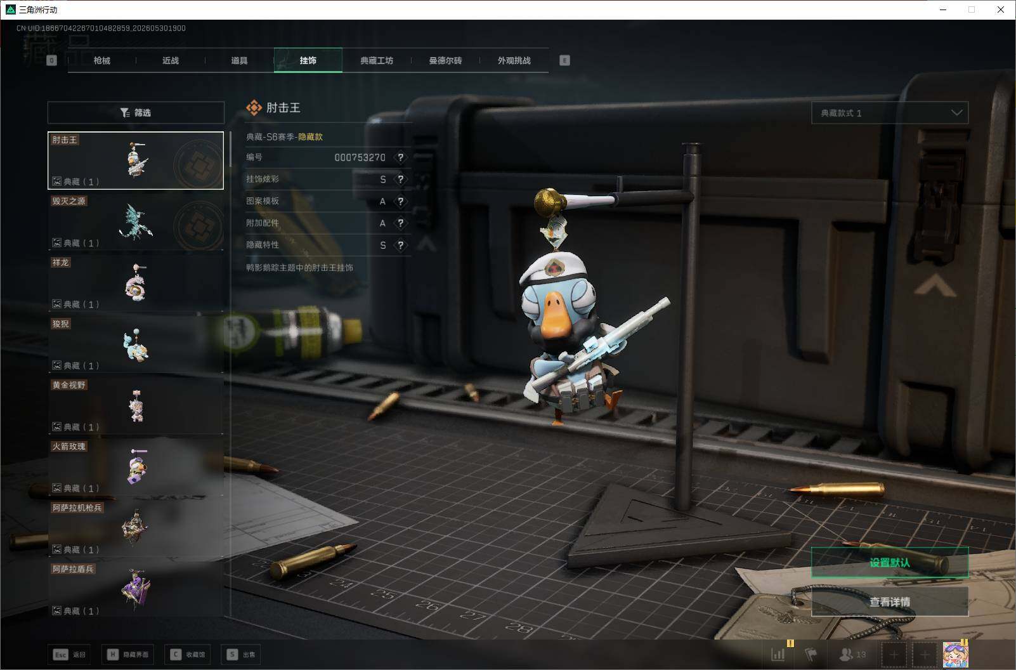Open the 典藏工坊 tab
Viewport: 1016px width, 670px height.
tap(377, 60)
